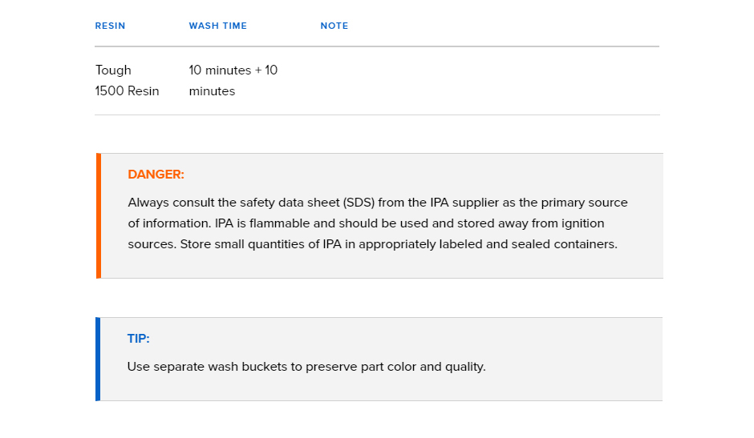This screenshot has width=754, height=438.
Task: Click the WASH TIME column header
Action: (218, 26)
